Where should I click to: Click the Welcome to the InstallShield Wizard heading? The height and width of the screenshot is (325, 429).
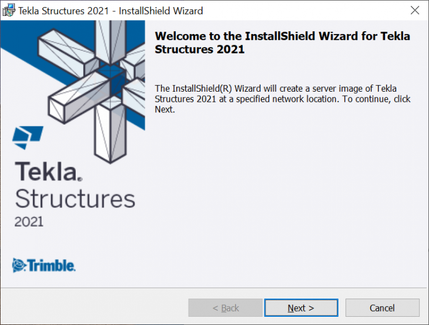(282, 43)
